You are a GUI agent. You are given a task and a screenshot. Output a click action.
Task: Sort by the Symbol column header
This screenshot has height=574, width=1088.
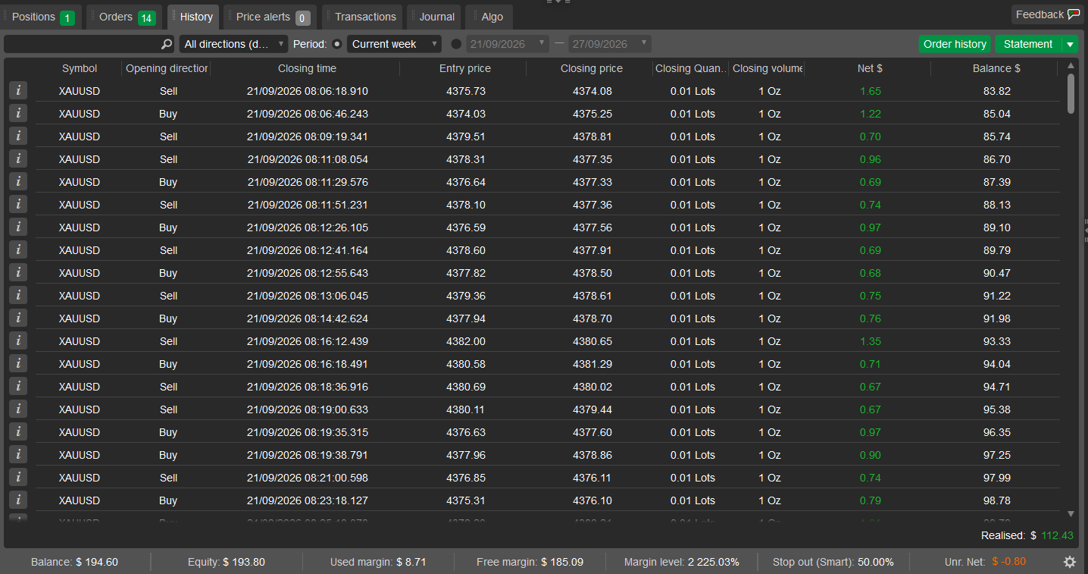click(x=80, y=68)
